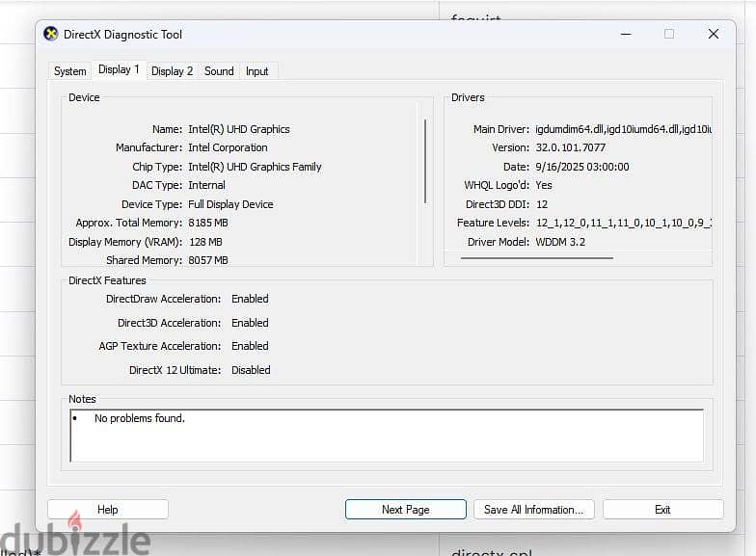Select driver date '9/16/2025 03:00:00'
This screenshot has width=756, height=556.
click(x=582, y=167)
